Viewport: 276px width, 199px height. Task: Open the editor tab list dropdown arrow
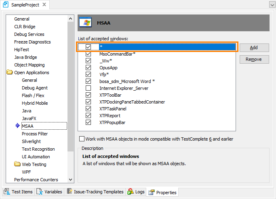click(x=272, y=5)
